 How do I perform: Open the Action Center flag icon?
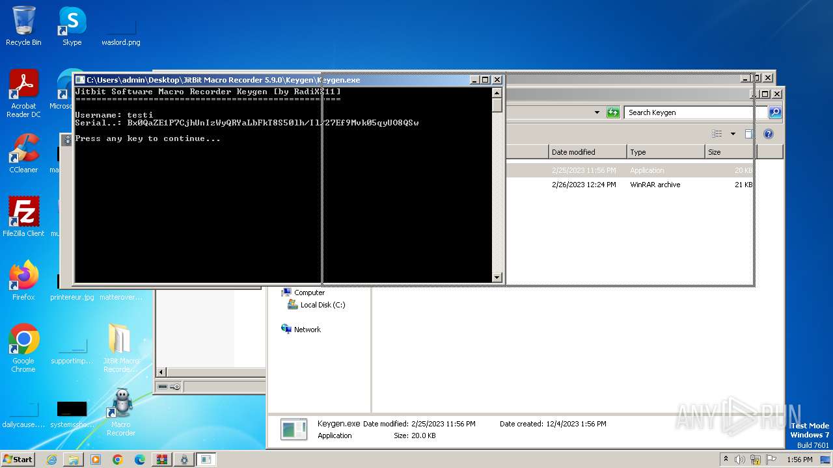[x=771, y=460]
